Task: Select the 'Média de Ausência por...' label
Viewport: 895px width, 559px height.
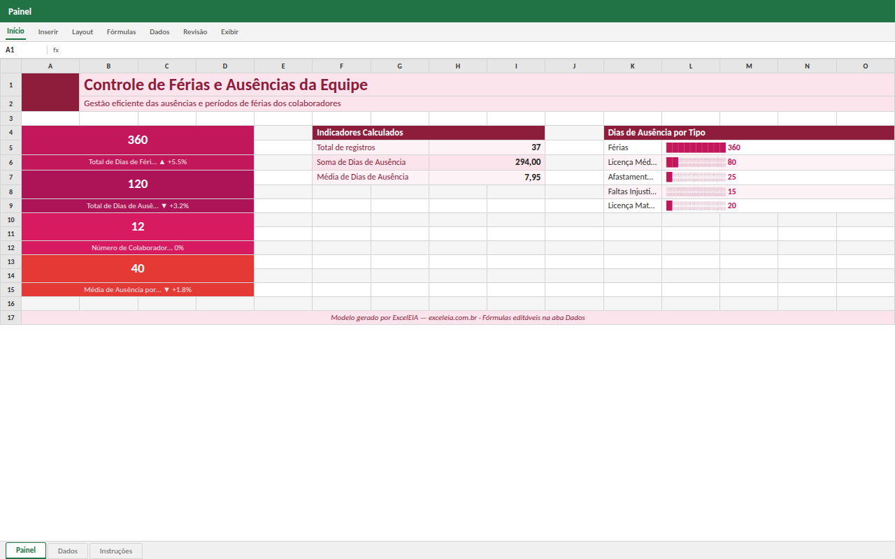Action: click(138, 290)
